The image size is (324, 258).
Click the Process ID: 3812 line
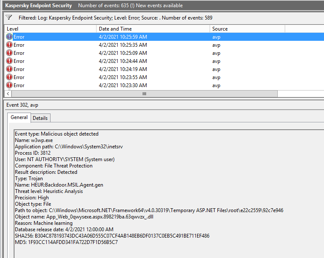pyautogui.click(x=33, y=153)
